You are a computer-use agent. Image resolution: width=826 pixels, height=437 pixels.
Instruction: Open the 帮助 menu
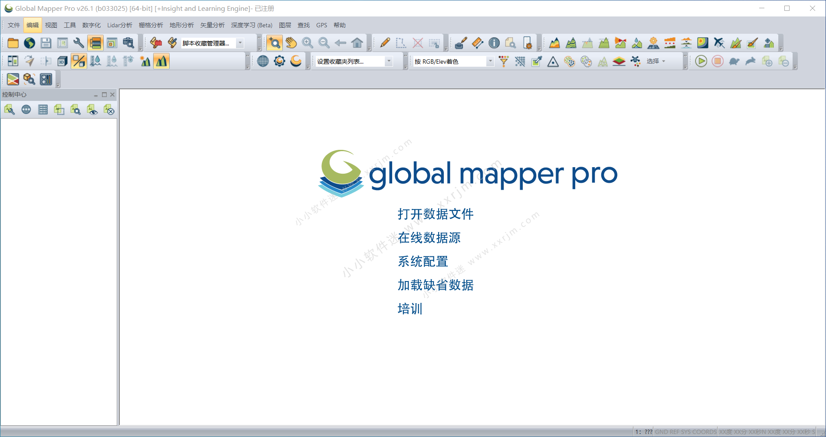point(340,25)
